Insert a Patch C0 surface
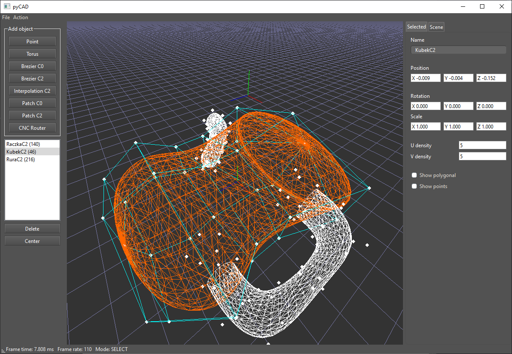The height and width of the screenshot is (354, 512). pos(32,103)
